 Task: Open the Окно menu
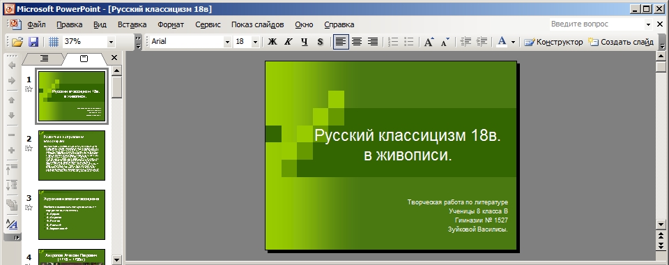(304, 24)
